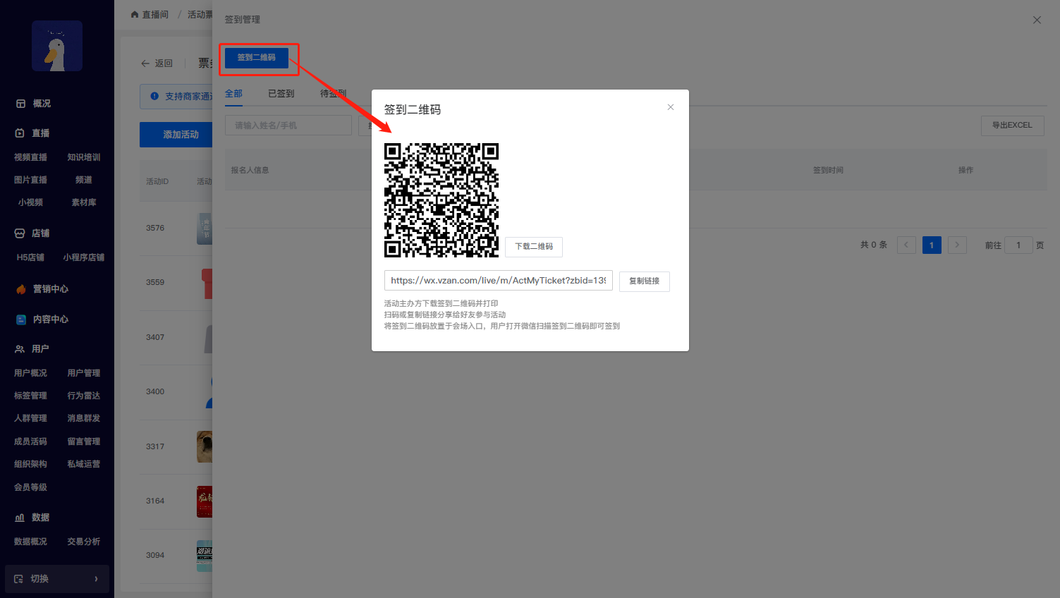Click the 返回 back arrow

[x=145, y=63]
